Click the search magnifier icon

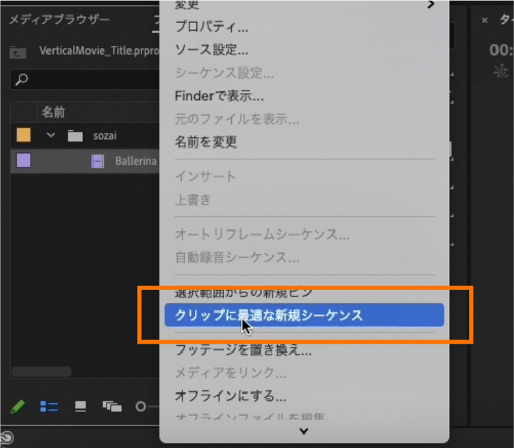22,79
